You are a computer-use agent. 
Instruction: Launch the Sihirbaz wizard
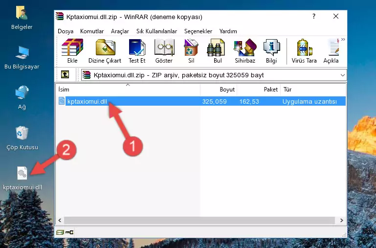tap(245, 51)
